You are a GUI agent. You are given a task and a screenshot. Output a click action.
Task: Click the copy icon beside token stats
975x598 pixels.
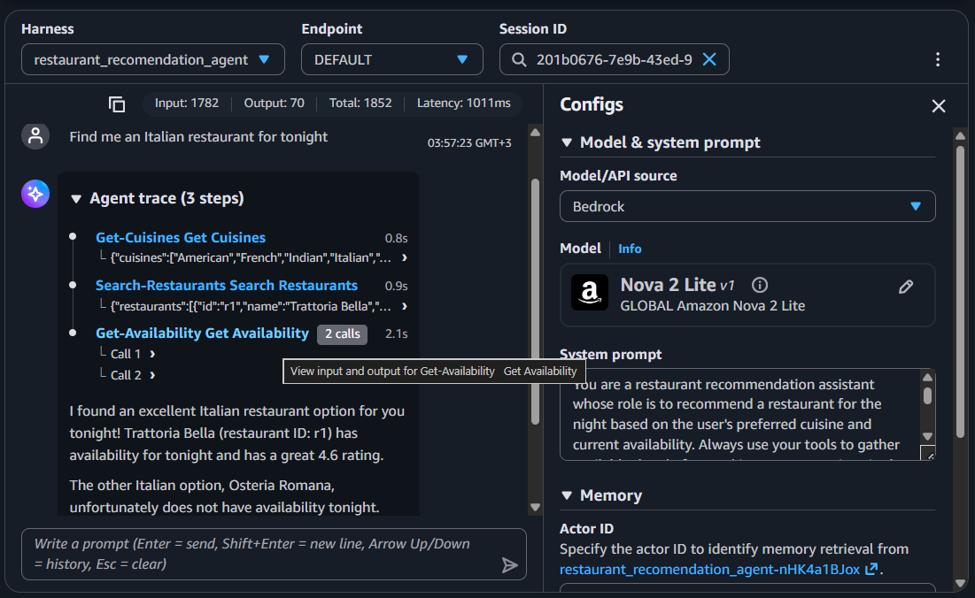117,104
